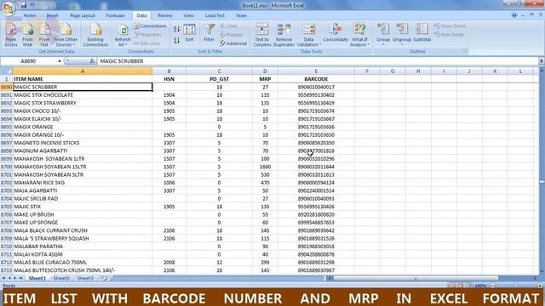
Task: Open the Insert ribbon tab
Action: [53, 15]
